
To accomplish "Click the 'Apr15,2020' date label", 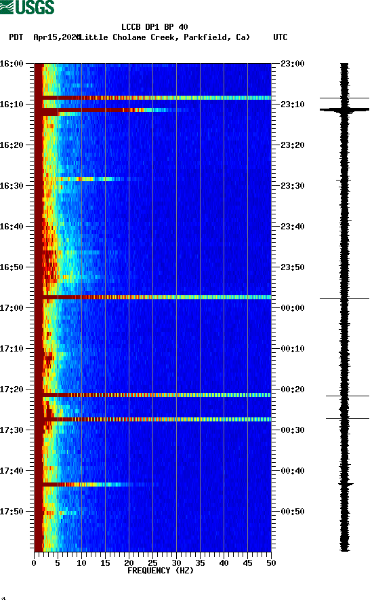I will pos(56,37).
